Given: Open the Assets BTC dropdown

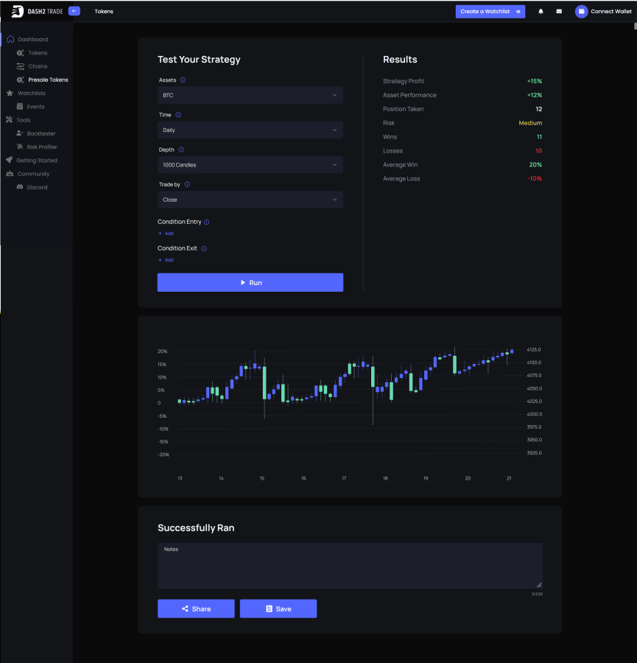Looking at the screenshot, I should point(250,95).
